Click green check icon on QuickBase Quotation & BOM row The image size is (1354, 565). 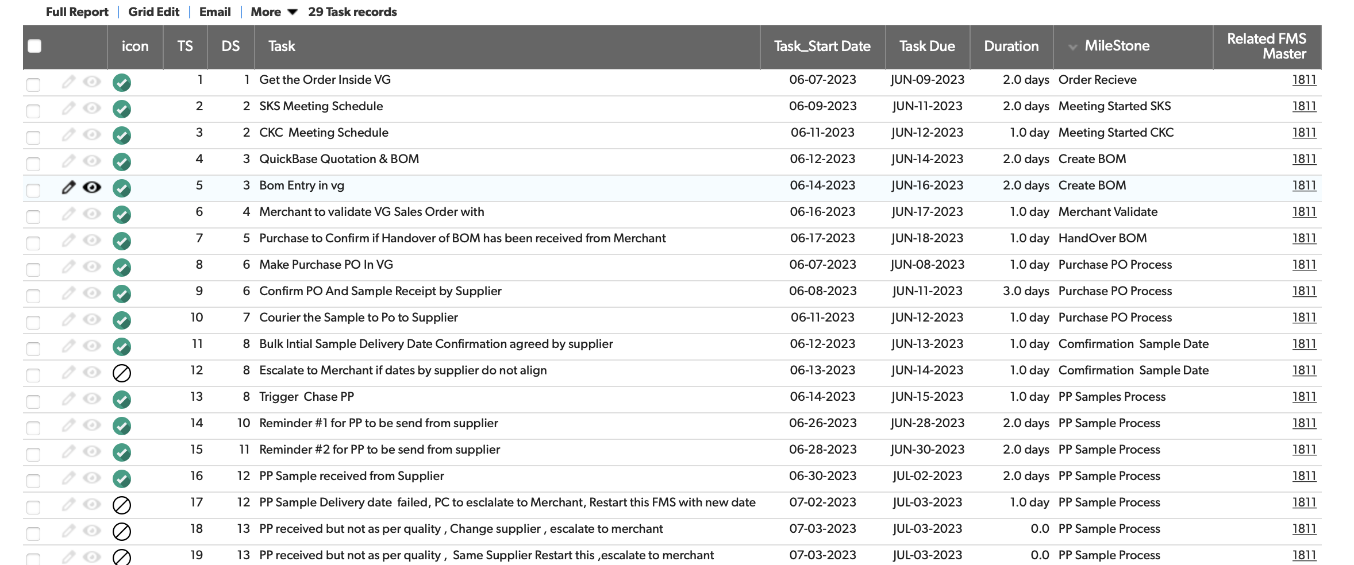coord(122,162)
